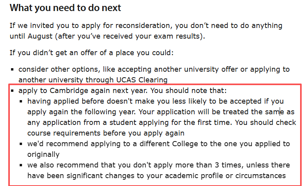
Task: Click the bullet marker before "we'd recommend applying"
Action: pos(22,144)
